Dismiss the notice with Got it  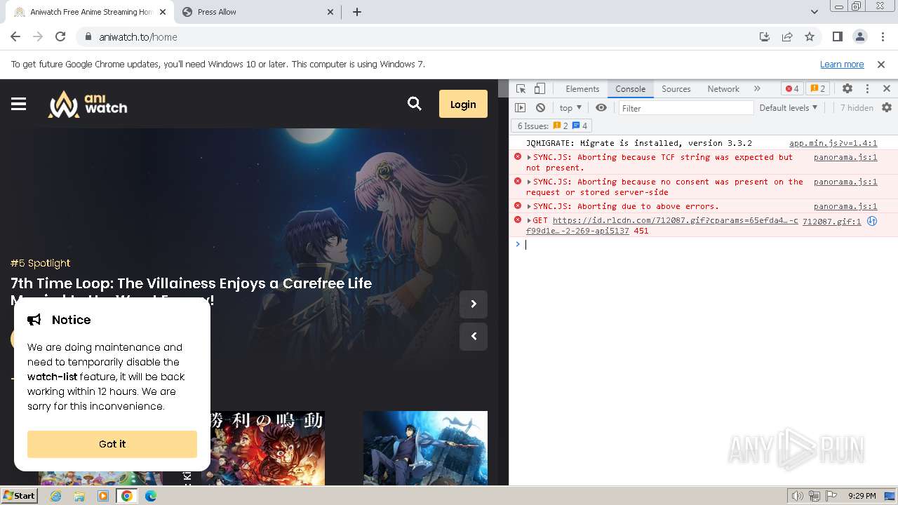click(112, 444)
